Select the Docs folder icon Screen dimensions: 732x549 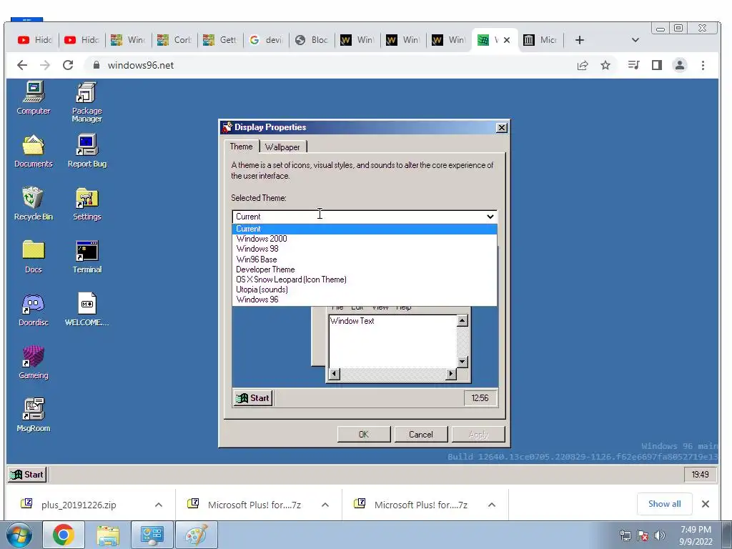coord(33,257)
